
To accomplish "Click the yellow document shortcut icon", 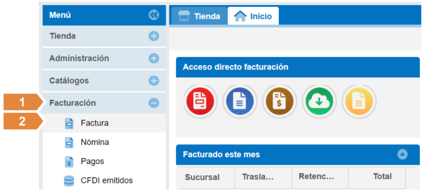I will coord(359,101).
